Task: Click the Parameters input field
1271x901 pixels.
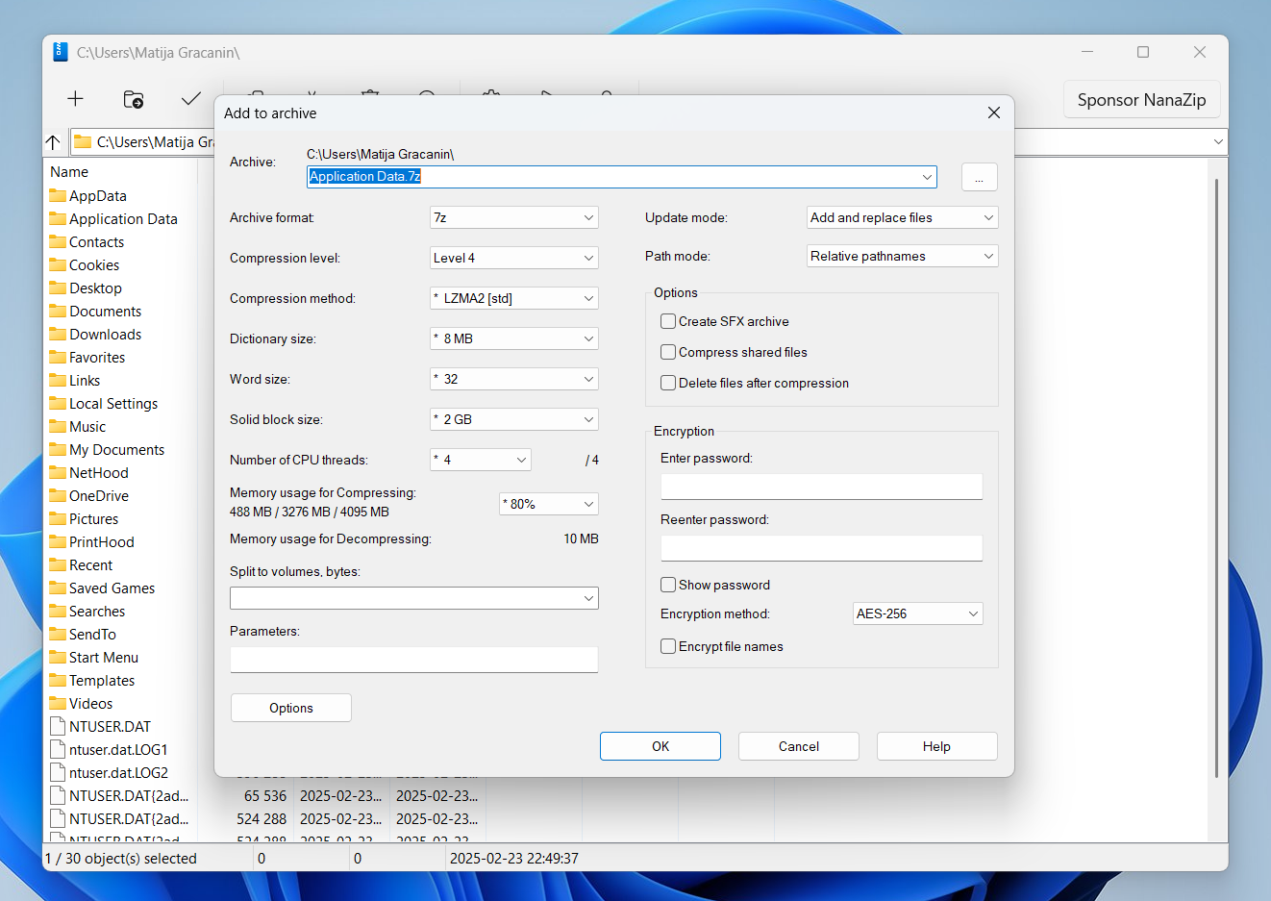Action: [x=414, y=659]
